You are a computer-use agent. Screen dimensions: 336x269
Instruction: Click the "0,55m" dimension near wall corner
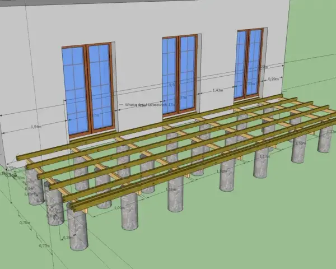(x=11, y=168)
